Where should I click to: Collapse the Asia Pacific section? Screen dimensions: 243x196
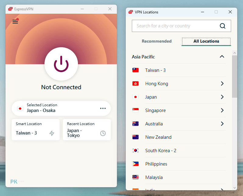tap(222, 57)
